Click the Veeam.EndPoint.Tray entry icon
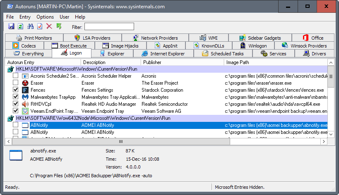The image size is (339, 195). point(25,111)
